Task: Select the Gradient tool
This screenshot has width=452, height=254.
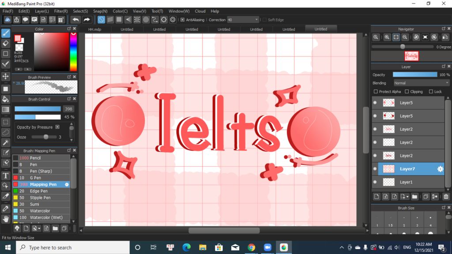Action: 6,109
